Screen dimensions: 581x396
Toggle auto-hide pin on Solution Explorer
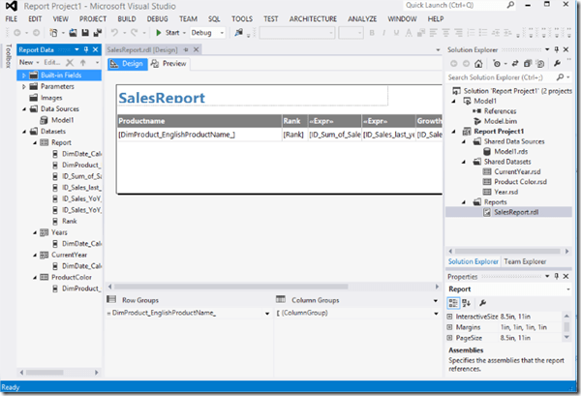coord(556,48)
